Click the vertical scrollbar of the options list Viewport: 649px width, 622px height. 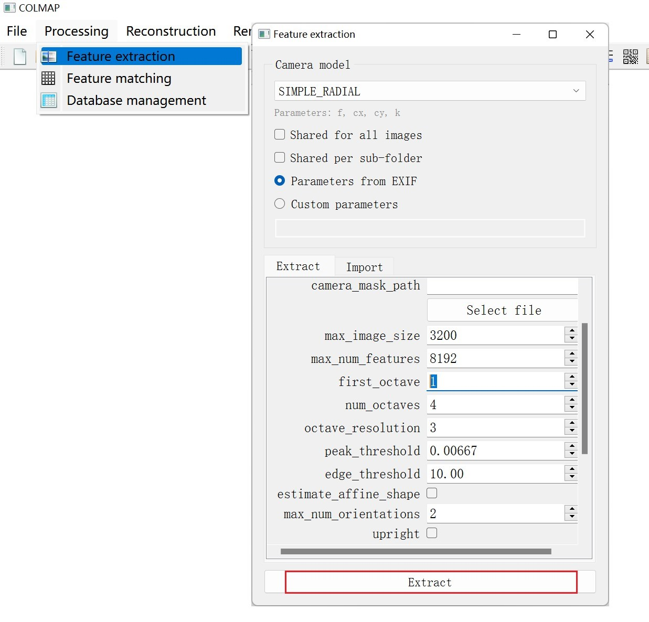point(584,389)
